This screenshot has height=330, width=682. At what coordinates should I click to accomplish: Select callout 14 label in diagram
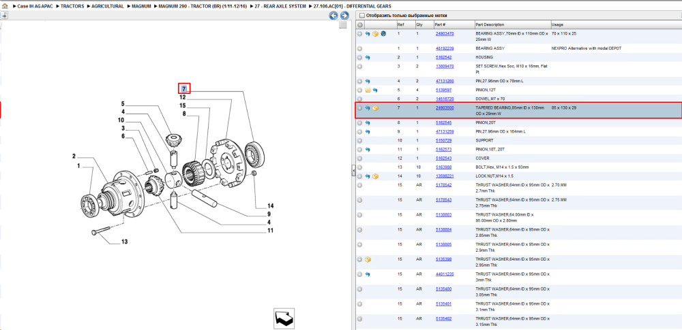click(x=271, y=205)
